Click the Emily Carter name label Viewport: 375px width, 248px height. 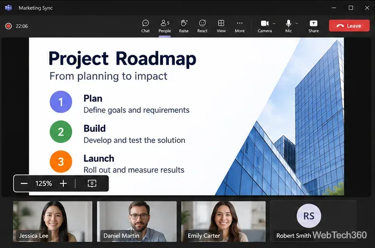[x=204, y=236]
